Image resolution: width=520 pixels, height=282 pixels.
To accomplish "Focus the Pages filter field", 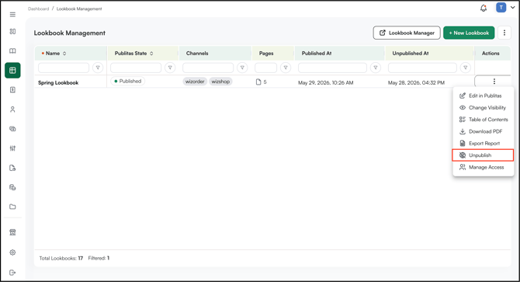I will coord(266,68).
